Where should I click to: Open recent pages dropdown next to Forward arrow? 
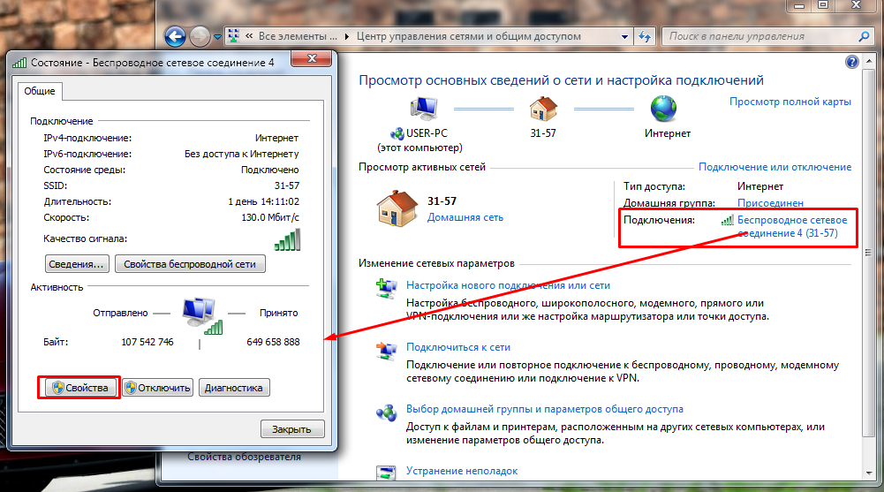[x=217, y=37]
